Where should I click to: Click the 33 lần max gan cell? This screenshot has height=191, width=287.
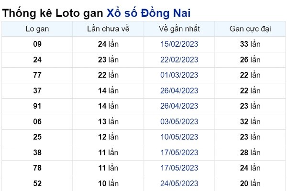coord(250,44)
